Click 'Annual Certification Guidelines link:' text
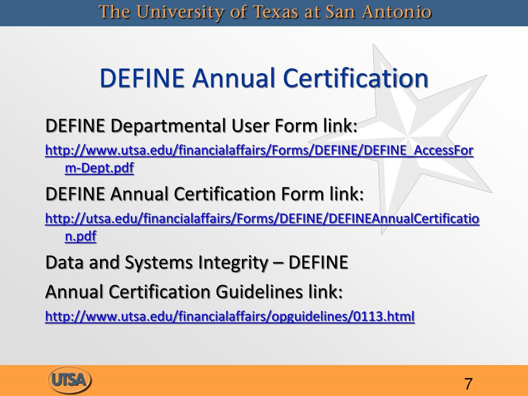The width and height of the screenshot is (528, 396). [x=194, y=292]
